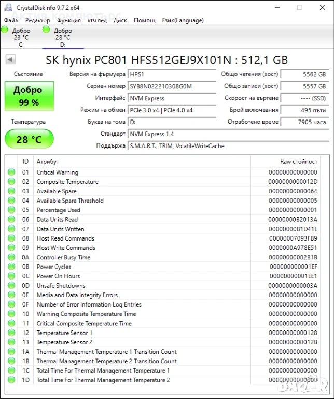
Task: Select drive D: status icon
Action: pyautogui.click(x=46, y=30)
